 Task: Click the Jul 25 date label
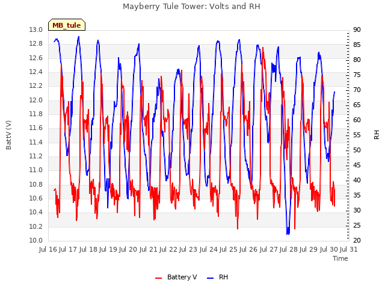coord(228,249)
